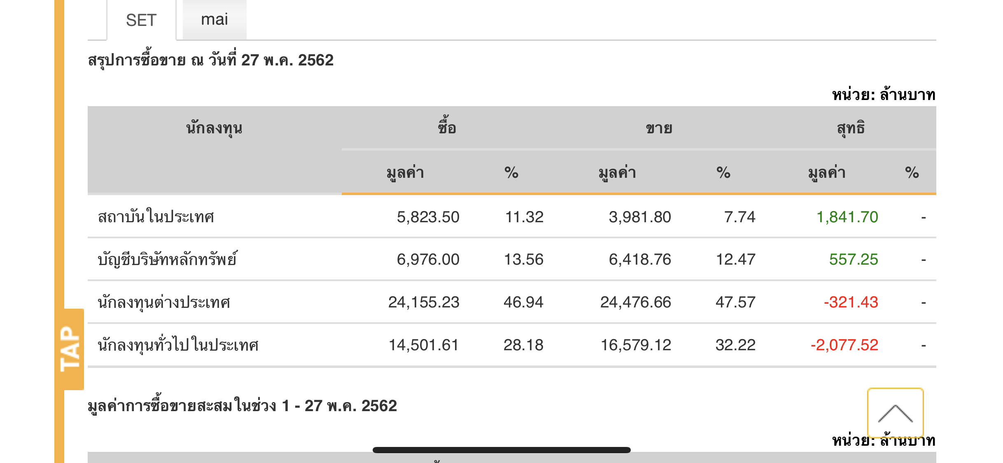
Task: Click the green net value 557.25
Action: point(853,259)
